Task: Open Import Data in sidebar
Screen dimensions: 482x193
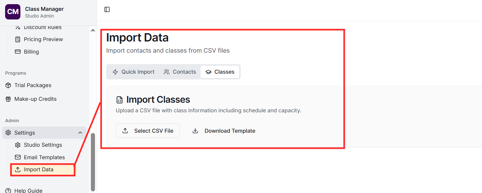Action: [39, 169]
